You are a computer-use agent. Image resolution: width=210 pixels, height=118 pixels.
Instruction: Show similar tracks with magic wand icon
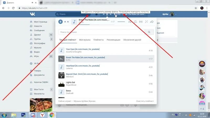(x=146, y=22)
